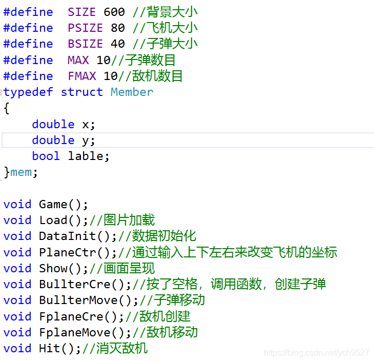Click the comment '画面呈现'

point(129,268)
